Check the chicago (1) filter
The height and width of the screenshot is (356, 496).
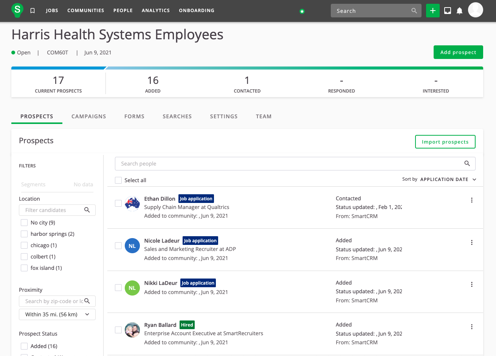click(24, 245)
